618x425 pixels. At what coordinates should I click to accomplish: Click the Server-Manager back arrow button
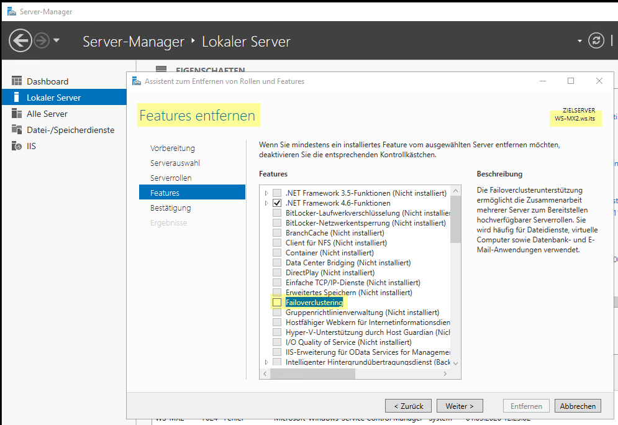20,40
